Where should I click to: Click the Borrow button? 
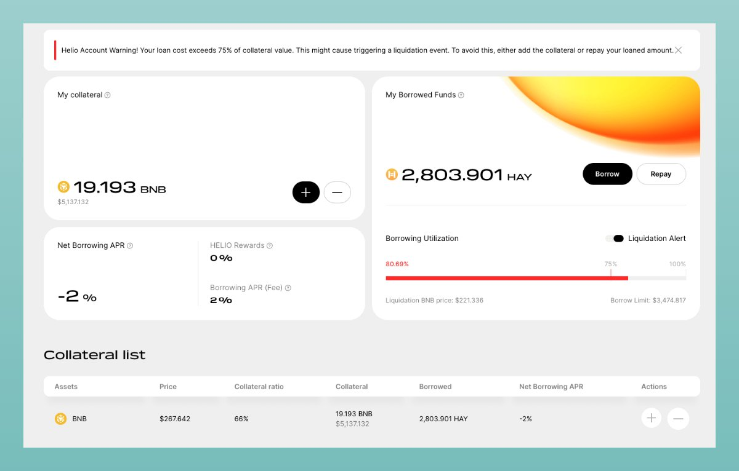(607, 174)
